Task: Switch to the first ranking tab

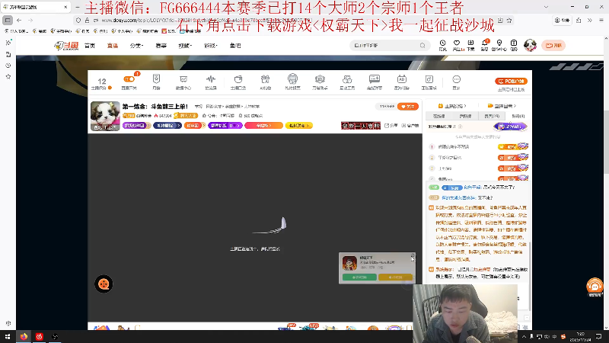Action: pos(439,117)
